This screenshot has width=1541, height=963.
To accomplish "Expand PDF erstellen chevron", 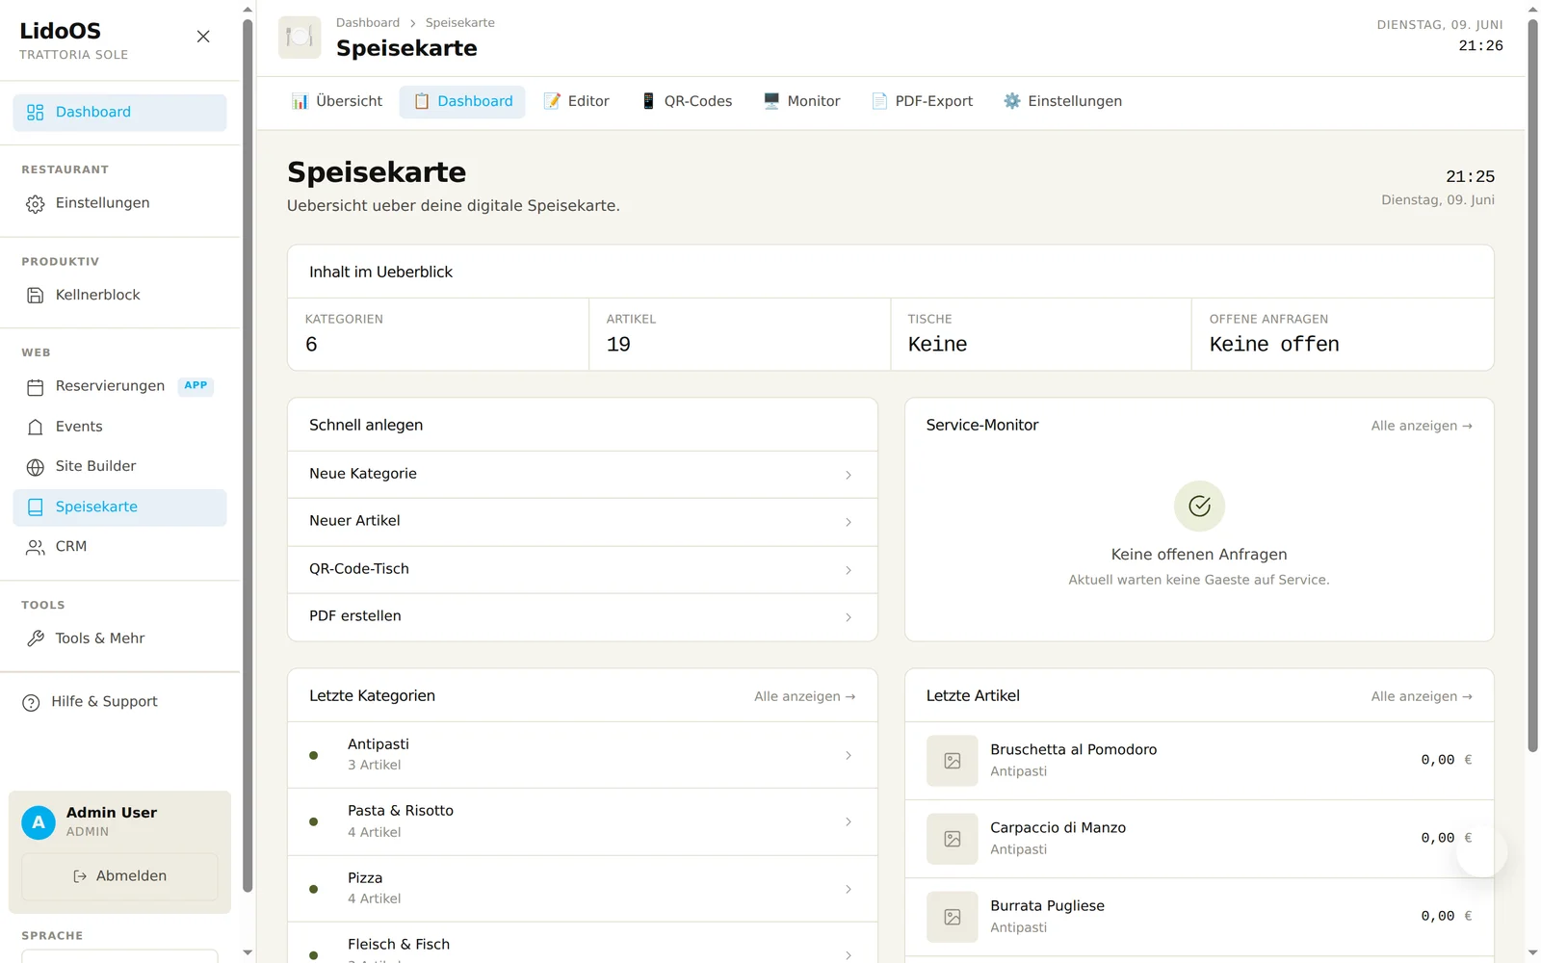I will point(849,617).
